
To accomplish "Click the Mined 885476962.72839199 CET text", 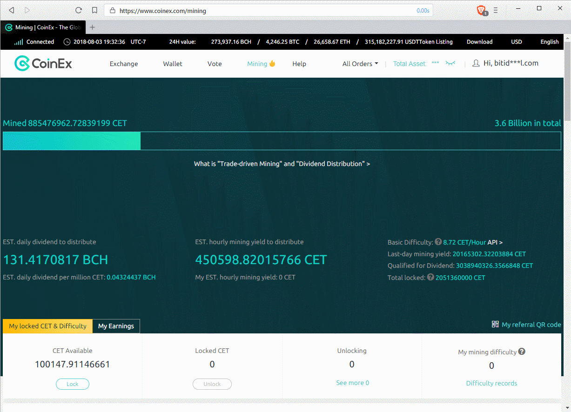I will (65, 123).
